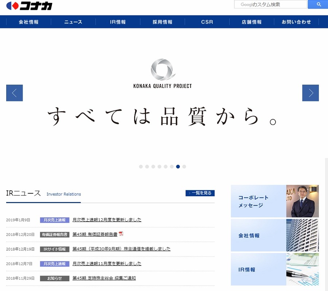
Task: Open the 会社情報 banner with building photo
Action: [275, 235]
